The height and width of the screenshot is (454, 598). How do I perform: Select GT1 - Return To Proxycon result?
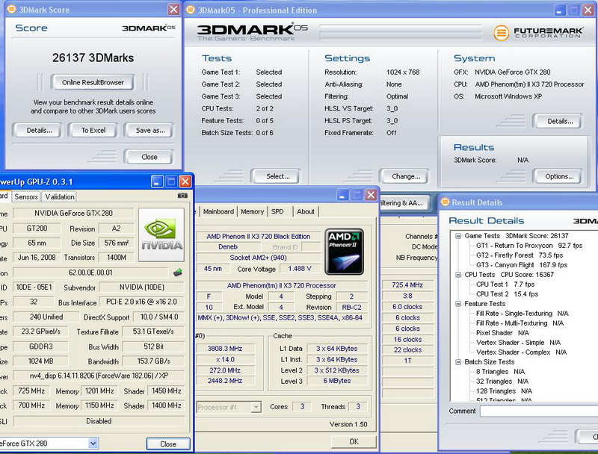point(529,246)
